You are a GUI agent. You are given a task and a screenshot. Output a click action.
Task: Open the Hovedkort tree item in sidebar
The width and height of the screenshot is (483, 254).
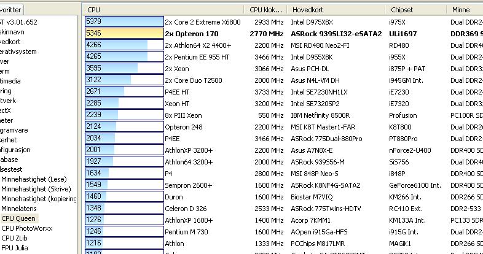pyautogui.click(x=10, y=42)
